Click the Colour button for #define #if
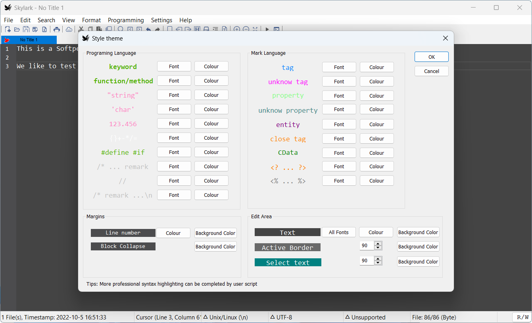The width and height of the screenshot is (532, 323). [211, 152]
